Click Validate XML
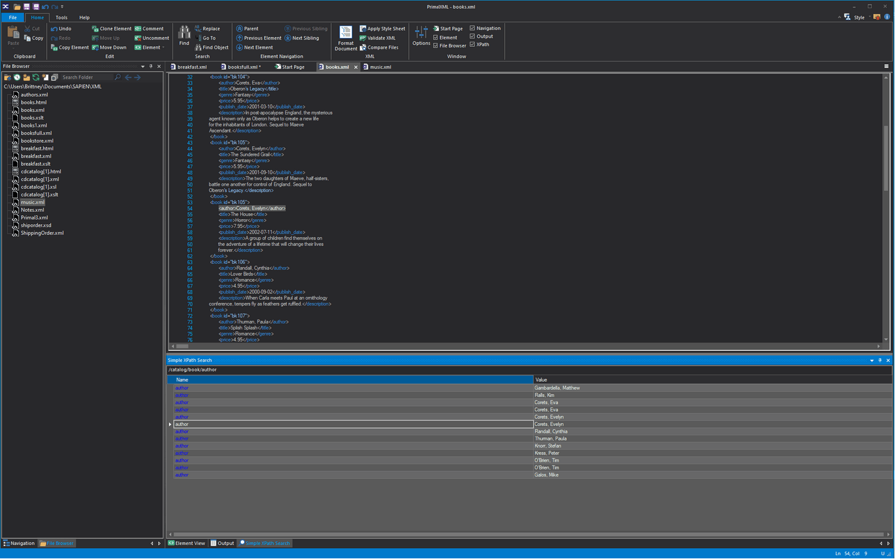 377,38
